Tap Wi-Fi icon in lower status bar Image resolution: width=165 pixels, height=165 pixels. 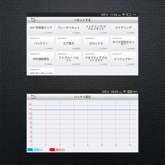pyautogui.click(x=125, y=92)
